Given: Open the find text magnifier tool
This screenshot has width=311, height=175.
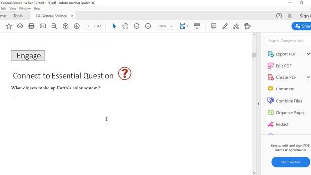Looking at the screenshot, I should pos(54,26).
